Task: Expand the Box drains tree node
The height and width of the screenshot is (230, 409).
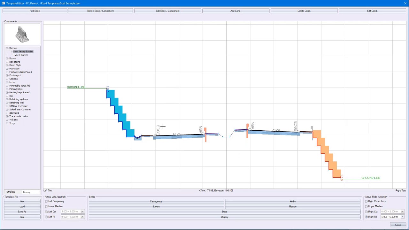Action: pyautogui.click(x=7, y=62)
